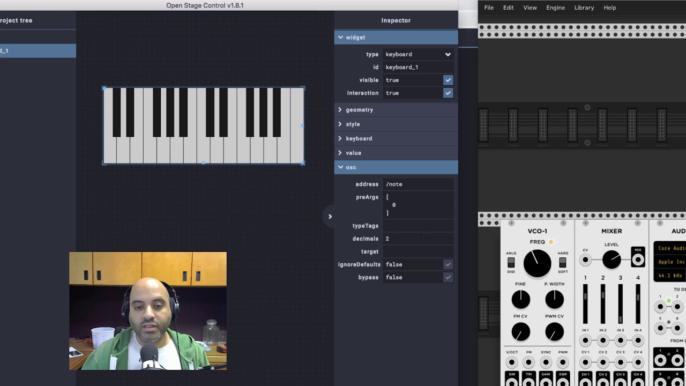Click the CV 1 jack on the Mixer
This screenshot has height=386, width=686.
coord(585,362)
